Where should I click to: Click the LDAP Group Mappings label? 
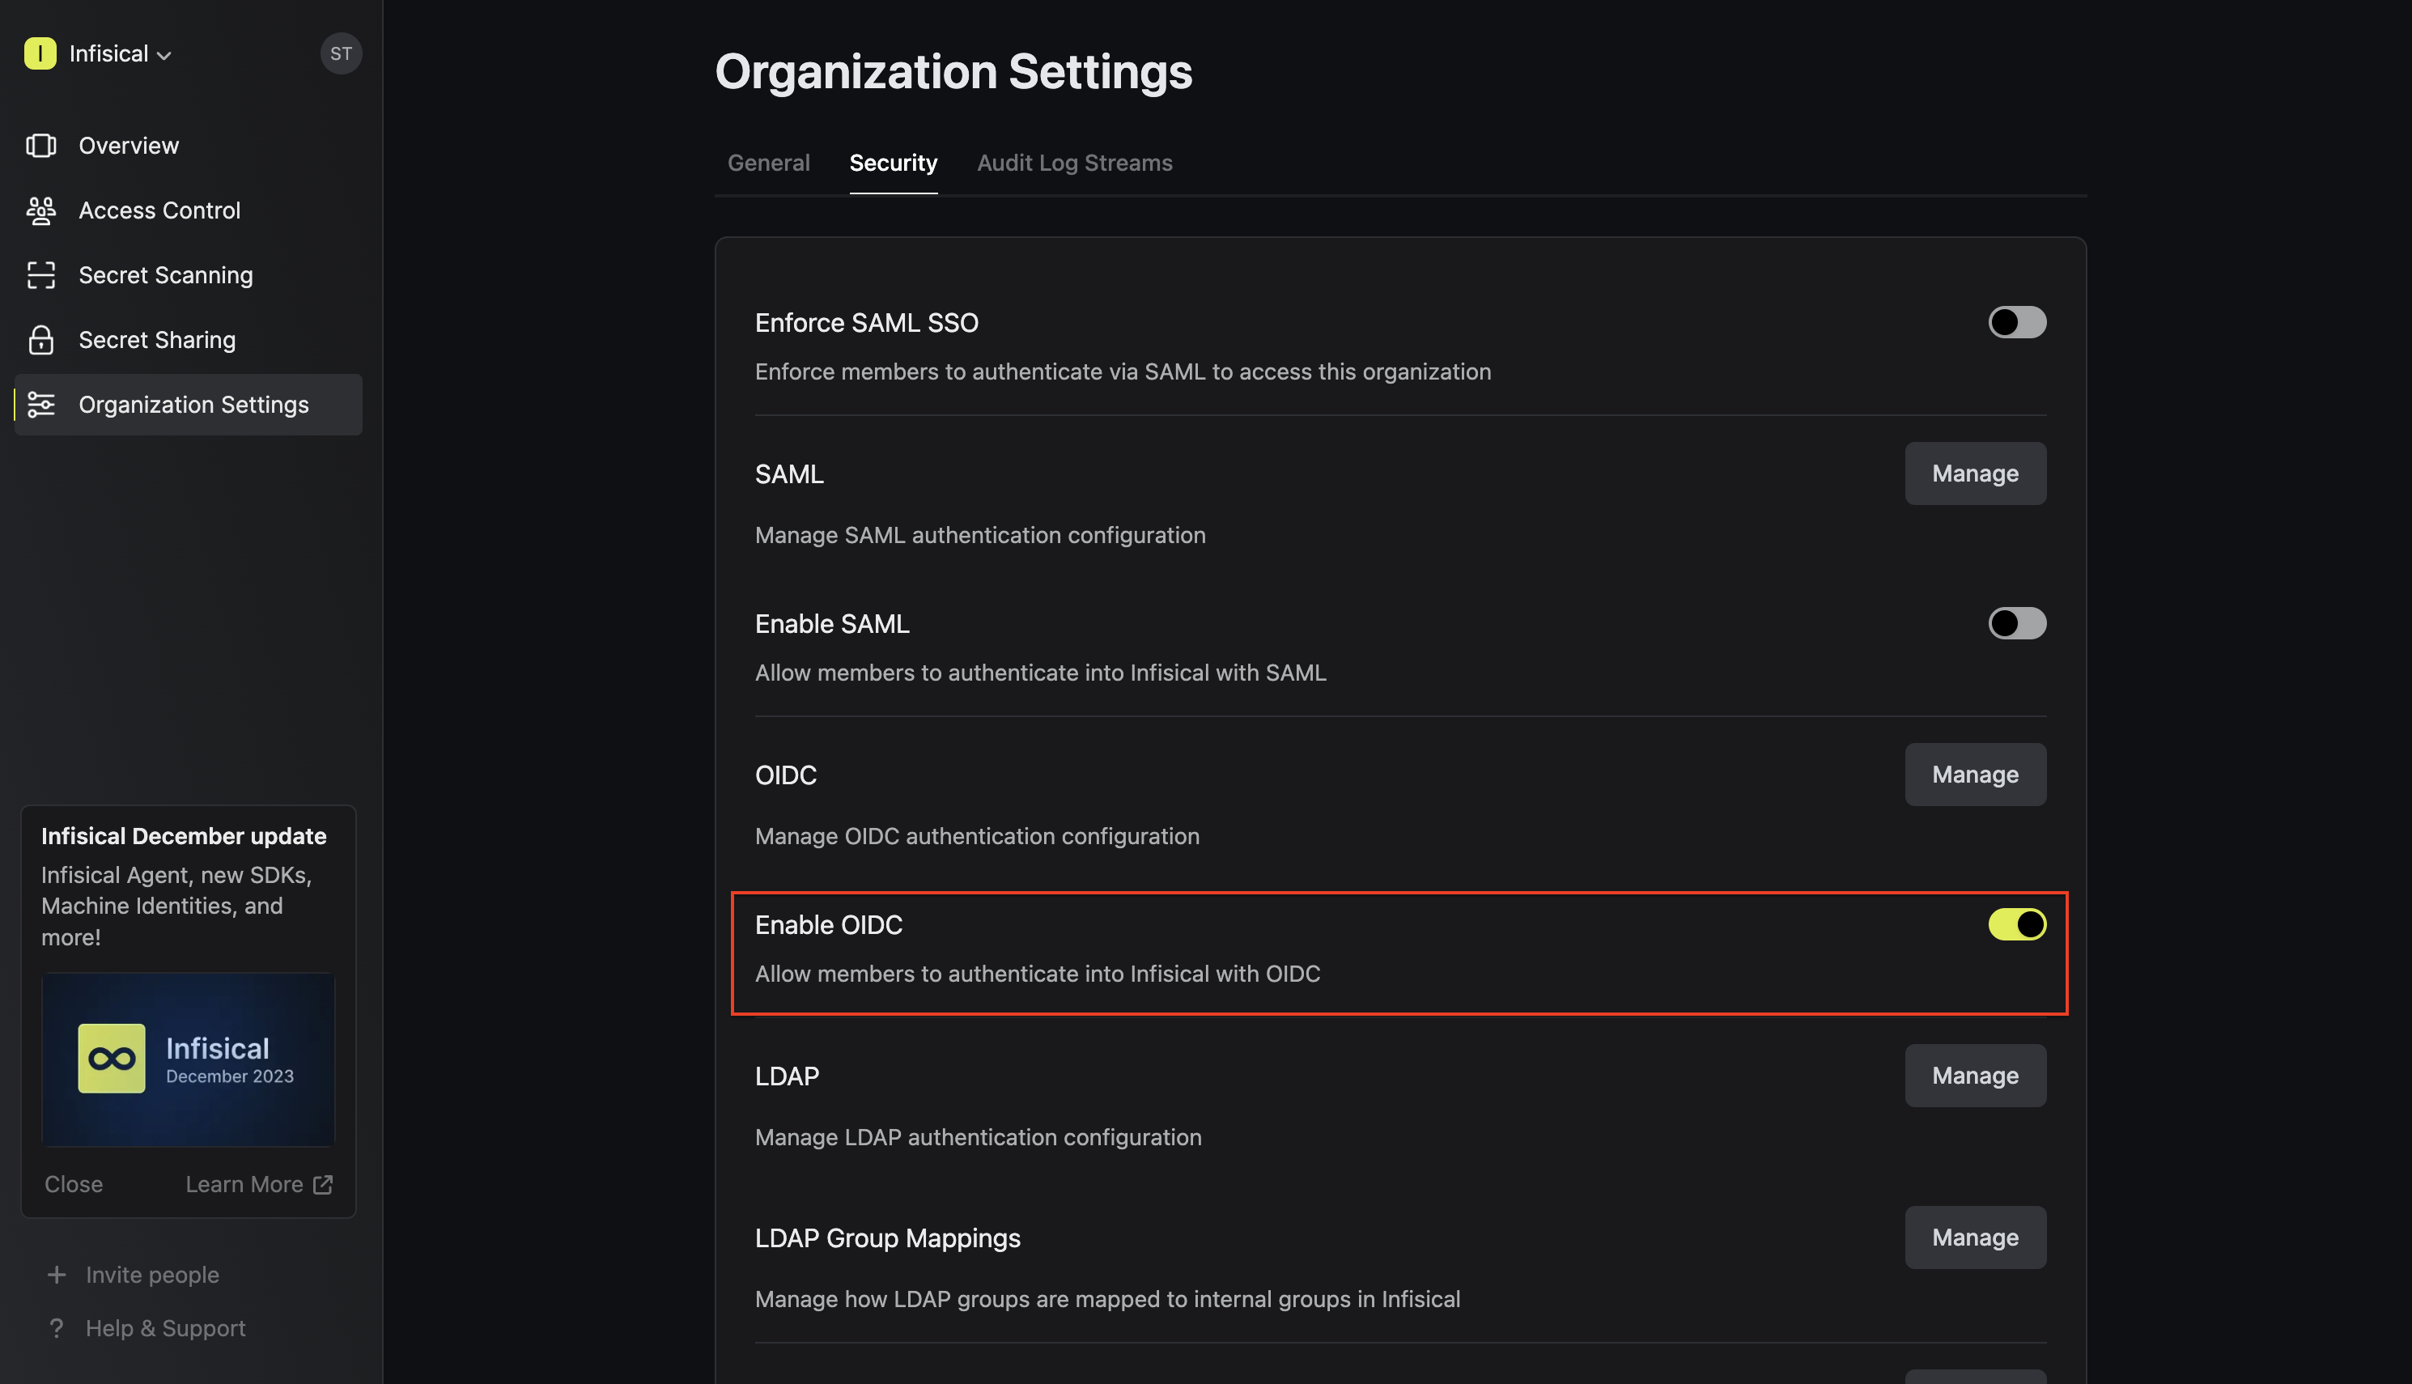(886, 1237)
